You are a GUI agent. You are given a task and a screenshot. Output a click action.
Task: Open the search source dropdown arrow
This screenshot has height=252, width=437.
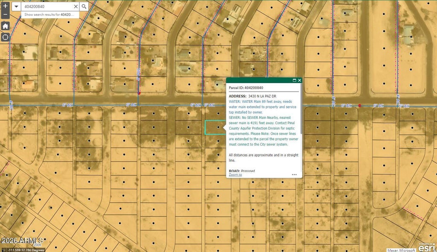(x=16, y=6)
